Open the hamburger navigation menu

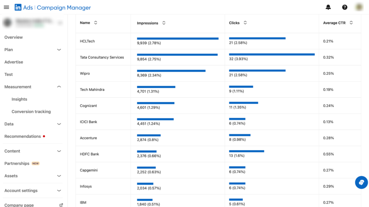pyautogui.click(x=6, y=7)
